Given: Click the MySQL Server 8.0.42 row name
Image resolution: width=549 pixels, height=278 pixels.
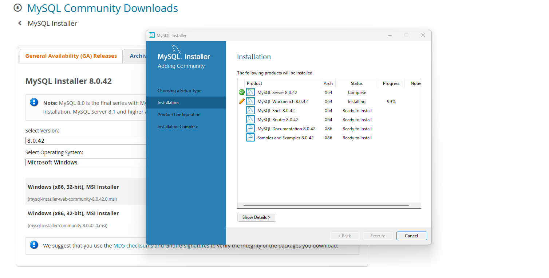Looking at the screenshot, I should pos(277,93).
